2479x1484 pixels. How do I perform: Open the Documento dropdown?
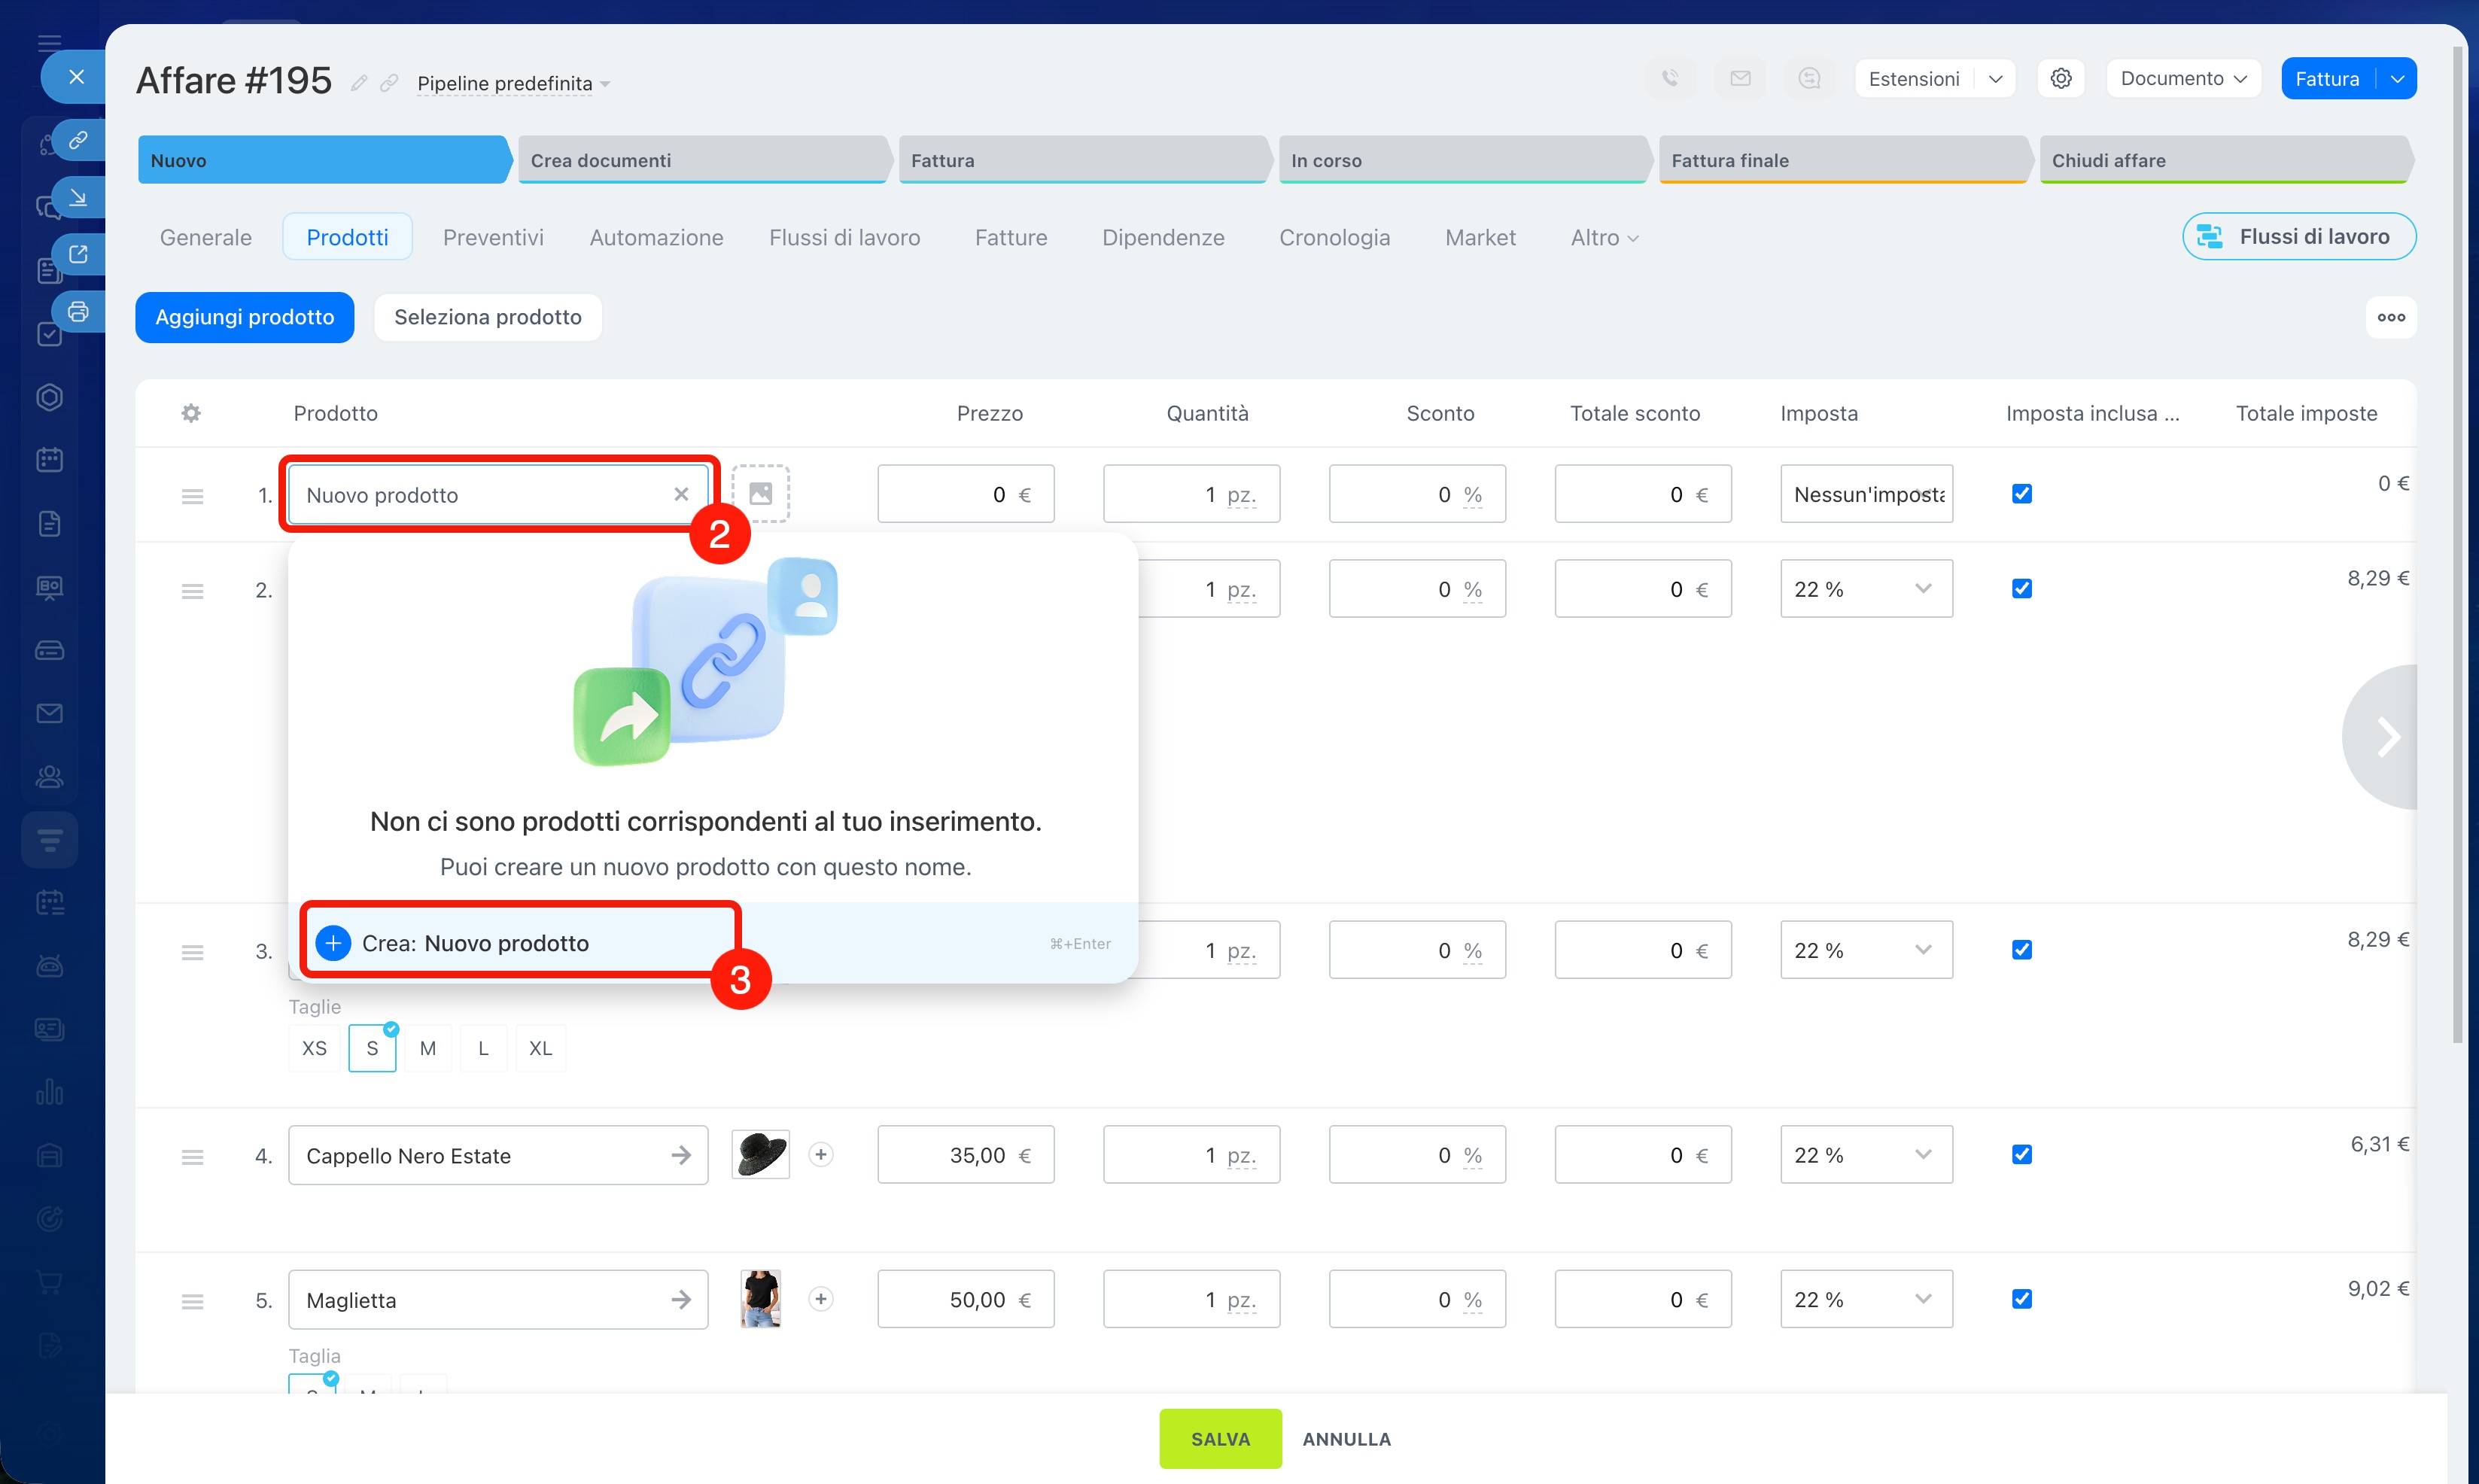point(2183,79)
